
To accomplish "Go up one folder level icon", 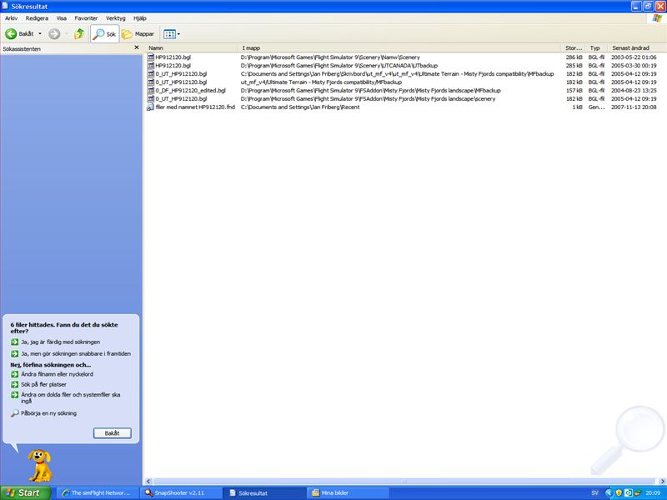I will (79, 34).
